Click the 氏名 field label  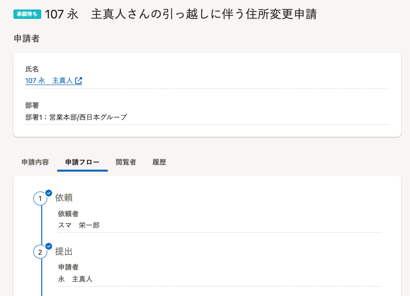32,69
